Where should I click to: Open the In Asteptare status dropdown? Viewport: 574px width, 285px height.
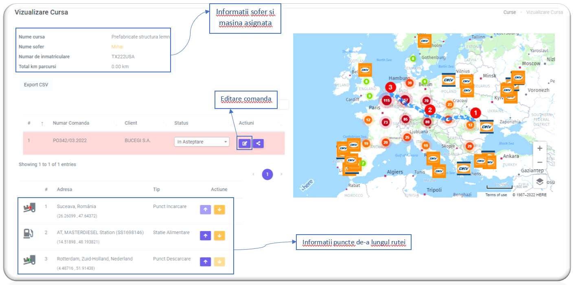coord(202,142)
